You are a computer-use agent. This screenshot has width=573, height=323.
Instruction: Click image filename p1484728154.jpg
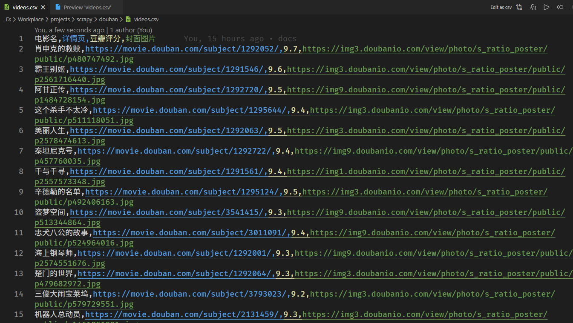pyautogui.click(x=70, y=100)
